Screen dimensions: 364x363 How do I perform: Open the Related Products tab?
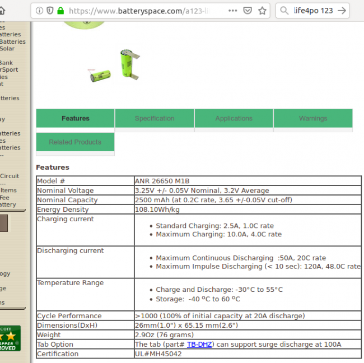[75, 142]
